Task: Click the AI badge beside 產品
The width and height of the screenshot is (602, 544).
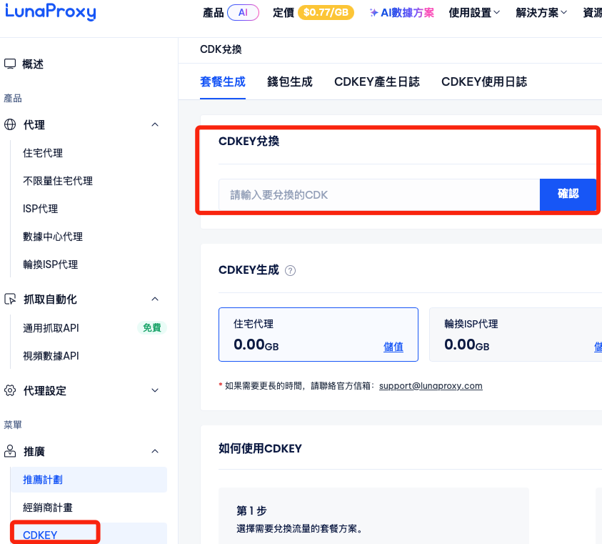Action: pos(244,13)
